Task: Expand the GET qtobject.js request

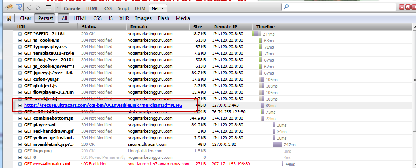Action: click(x=20, y=86)
